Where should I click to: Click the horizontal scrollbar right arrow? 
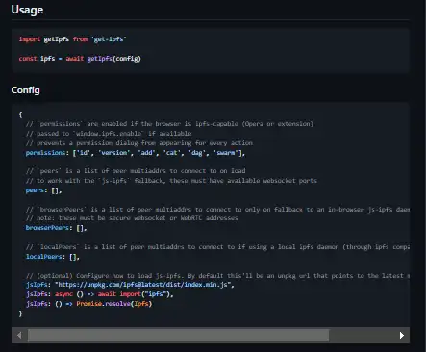[x=402, y=335]
